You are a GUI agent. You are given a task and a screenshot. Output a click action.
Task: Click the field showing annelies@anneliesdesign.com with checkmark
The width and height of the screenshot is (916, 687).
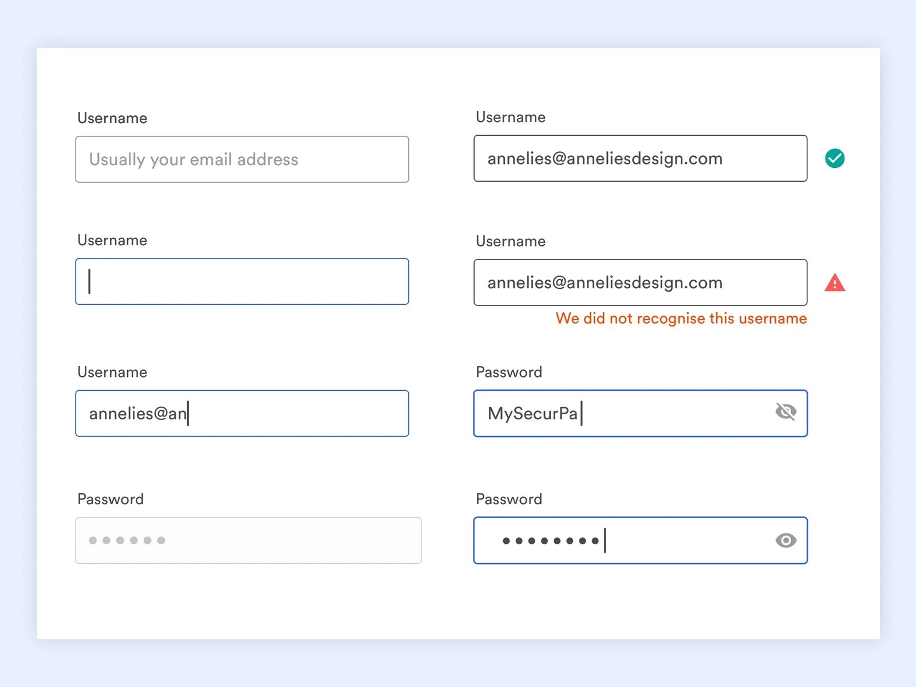[x=640, y=159]
